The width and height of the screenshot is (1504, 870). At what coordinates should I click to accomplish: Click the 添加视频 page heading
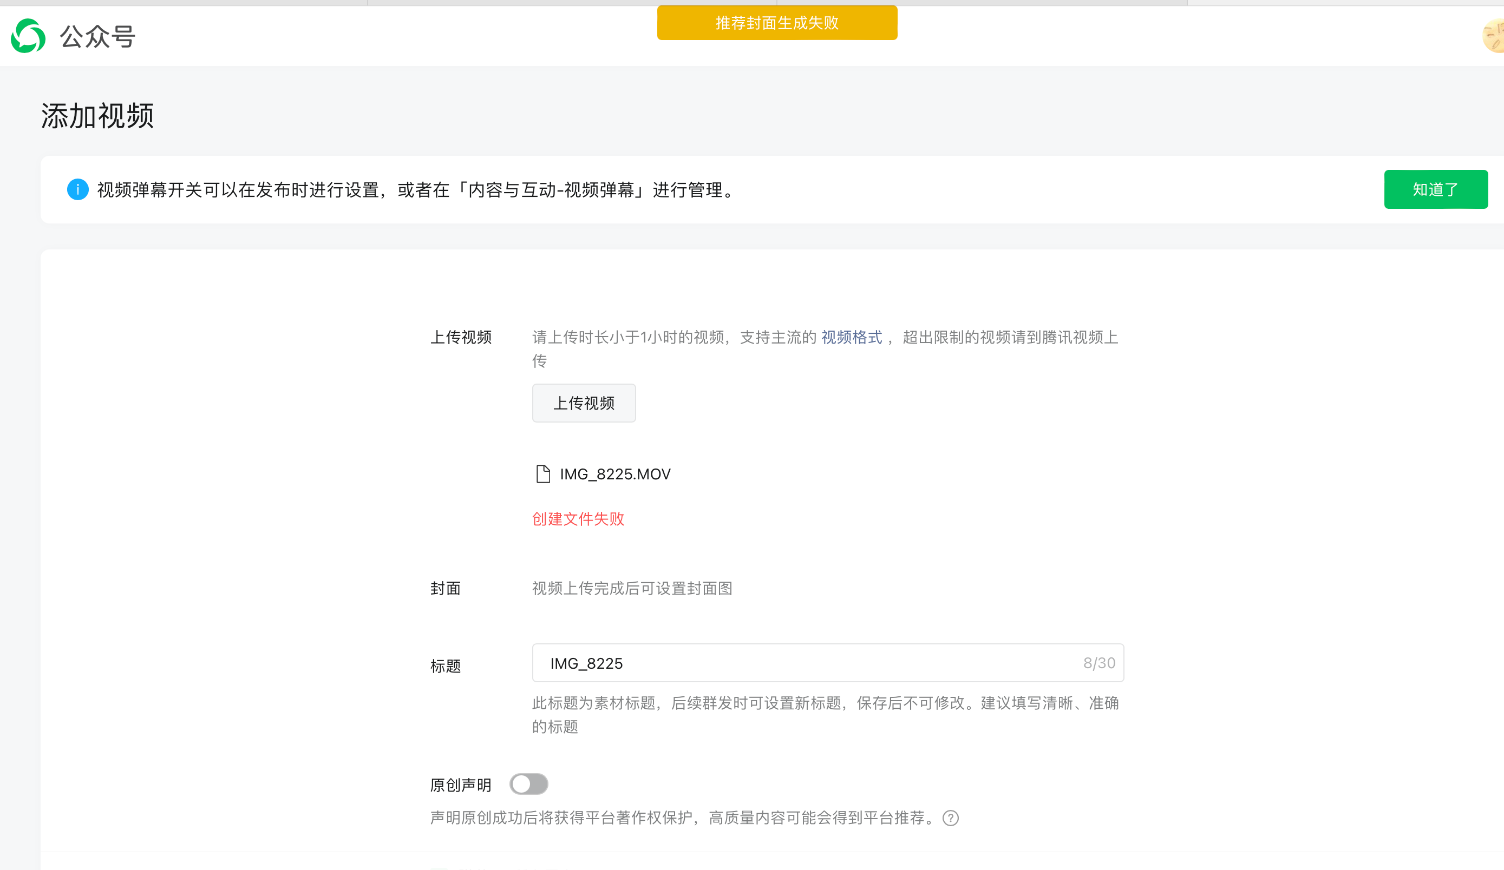click(x=97, y=116)
